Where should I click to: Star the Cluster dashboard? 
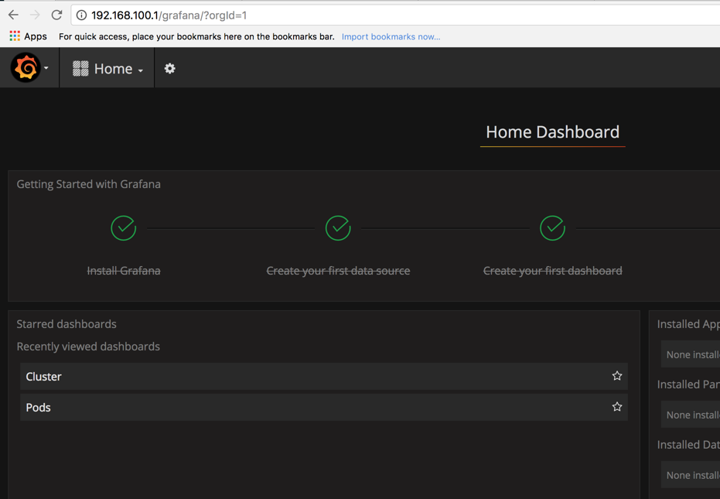coord(616,376)
